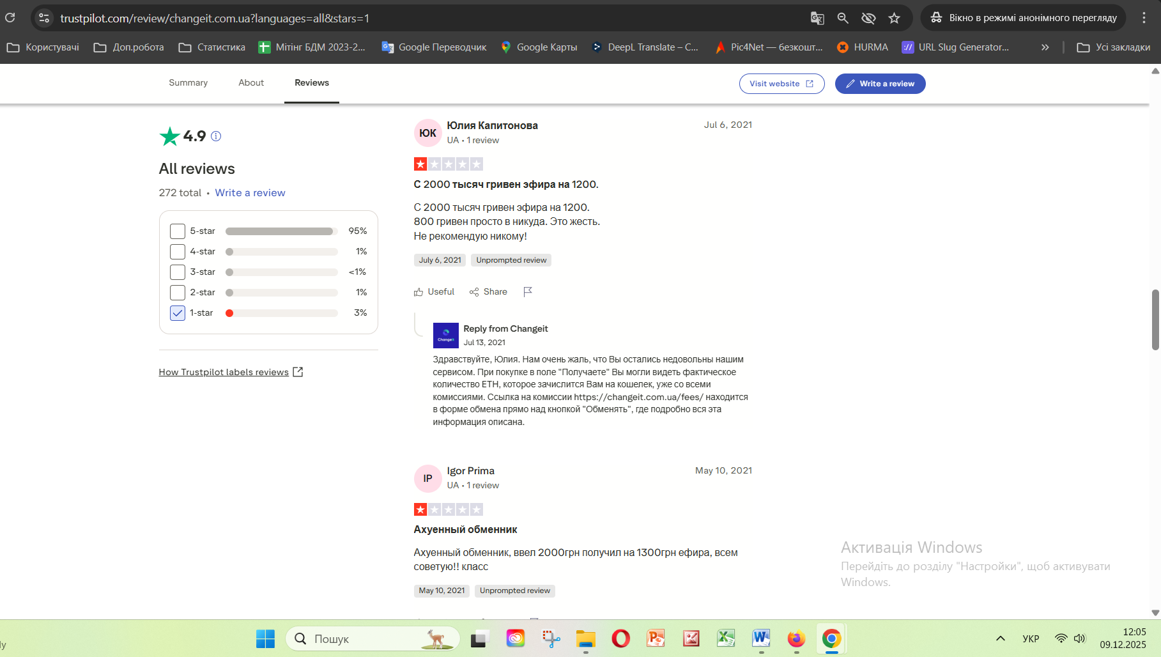
Task: Click the Visit website button
Action: 781,84
